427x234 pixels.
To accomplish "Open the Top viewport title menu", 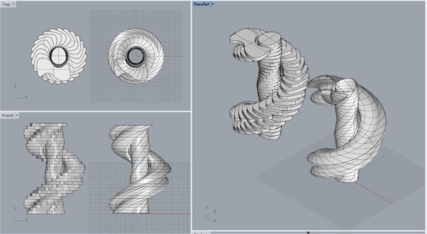I will (x=6, y=4).
